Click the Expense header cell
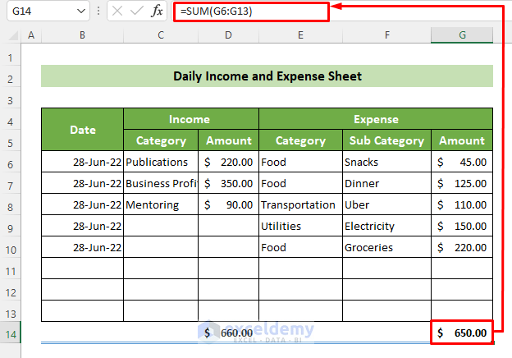Screen dimensions: 512x358 pyautogui.click(x=375, y=119)
